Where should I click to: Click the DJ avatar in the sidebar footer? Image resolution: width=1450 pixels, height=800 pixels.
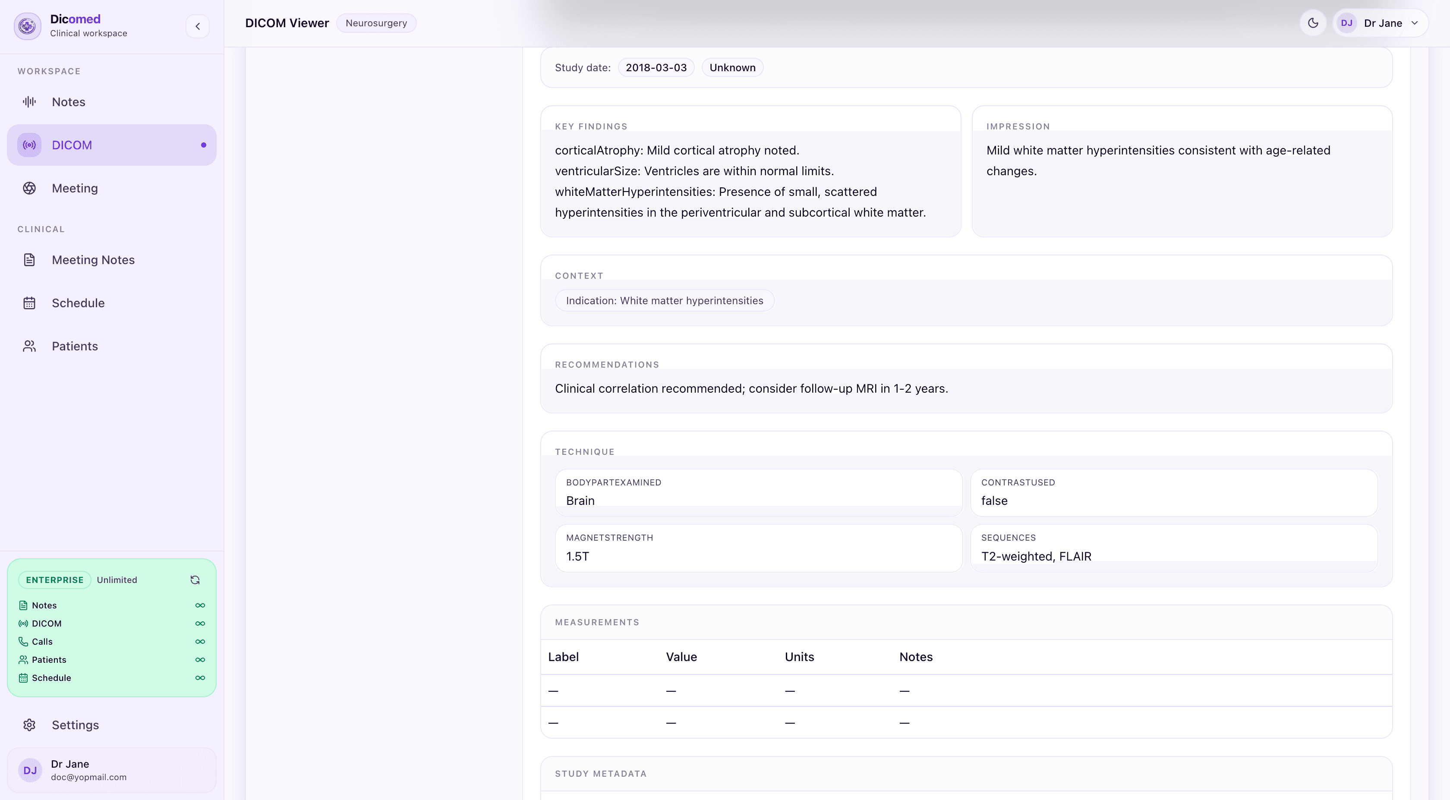pyautogui.click(x=30, y=770)
